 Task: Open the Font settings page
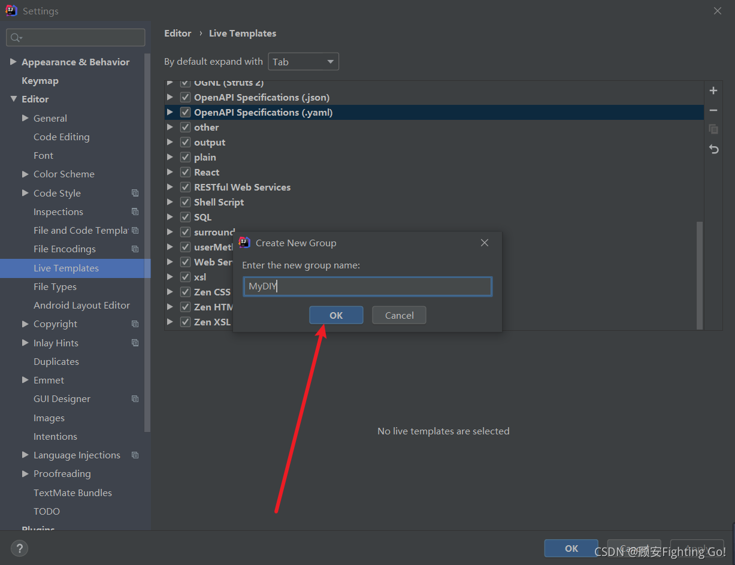click(44, 155)
